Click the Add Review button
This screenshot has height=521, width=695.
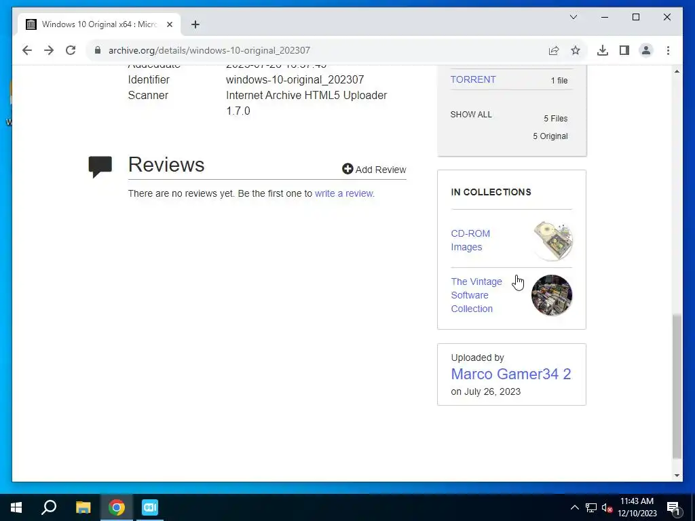click(374, 169)
